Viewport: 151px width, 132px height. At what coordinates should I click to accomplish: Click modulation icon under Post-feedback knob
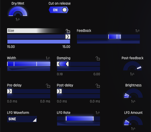132,74
